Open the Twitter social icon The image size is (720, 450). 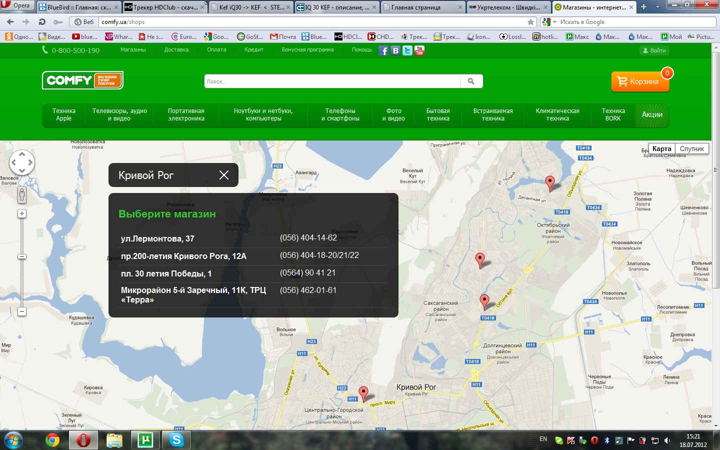coord(407,50)
